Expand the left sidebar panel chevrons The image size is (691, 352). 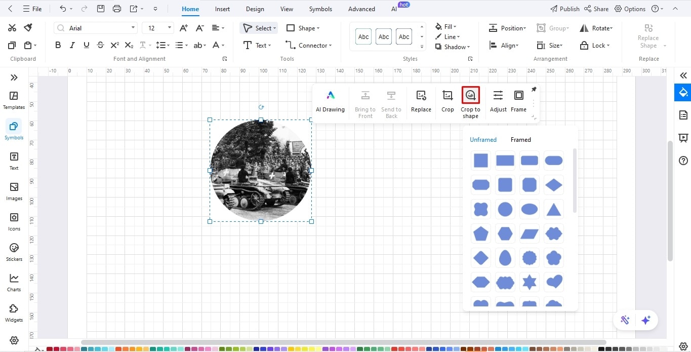pos(14,77)
